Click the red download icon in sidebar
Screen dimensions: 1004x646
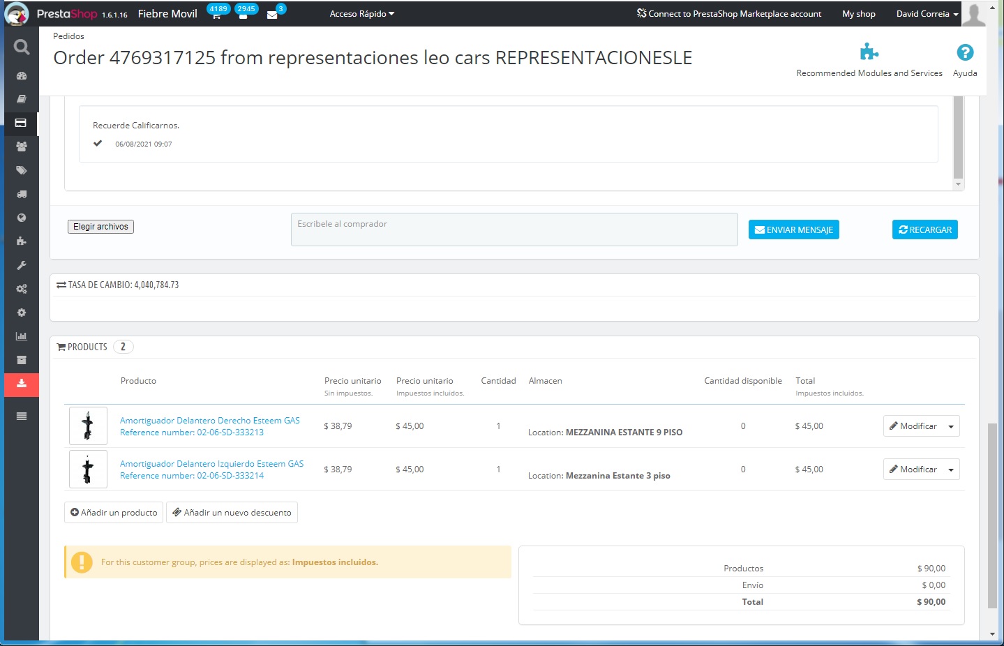point(22,384)
